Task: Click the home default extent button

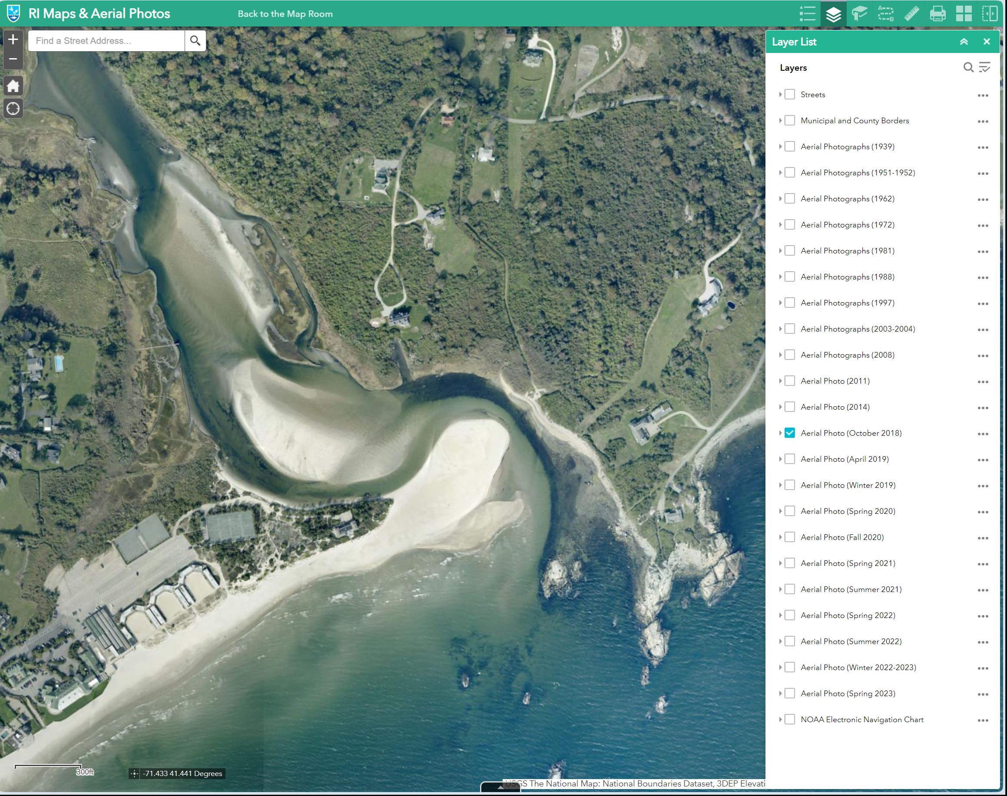Action: pyautogui.click(x=13, y=86)
